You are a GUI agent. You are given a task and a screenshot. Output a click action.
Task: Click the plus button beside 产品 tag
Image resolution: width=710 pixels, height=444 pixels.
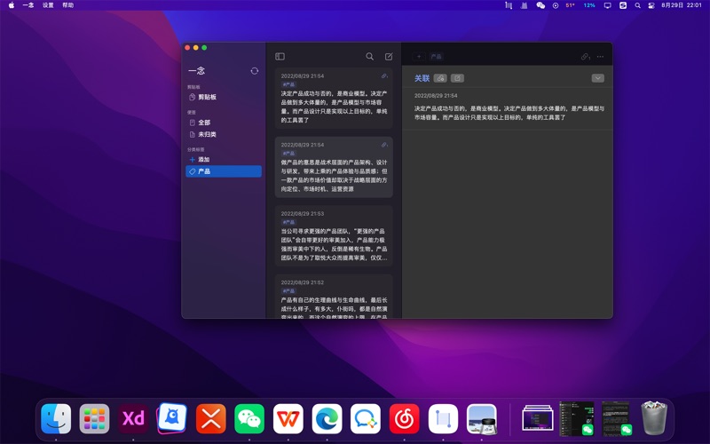point(419,57)
